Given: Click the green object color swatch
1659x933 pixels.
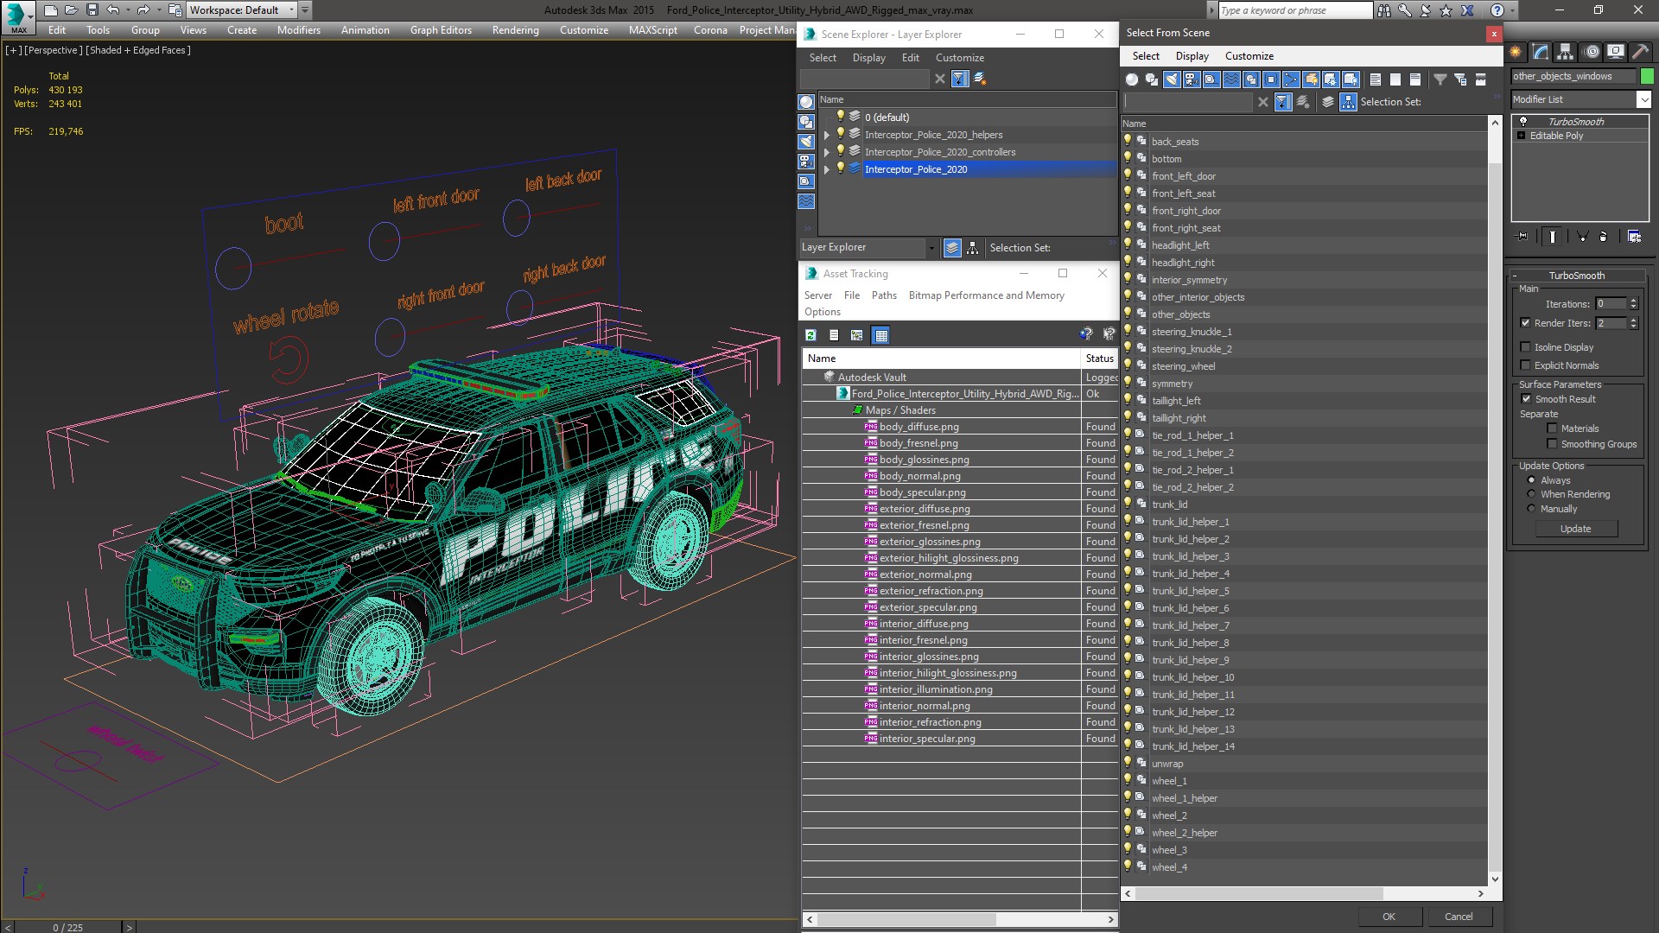Looking at the screenshot, I should [1647, 76].
